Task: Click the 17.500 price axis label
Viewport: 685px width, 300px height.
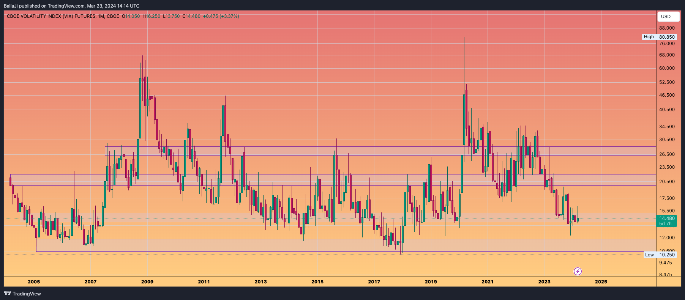Action: [x=667, y=198]
